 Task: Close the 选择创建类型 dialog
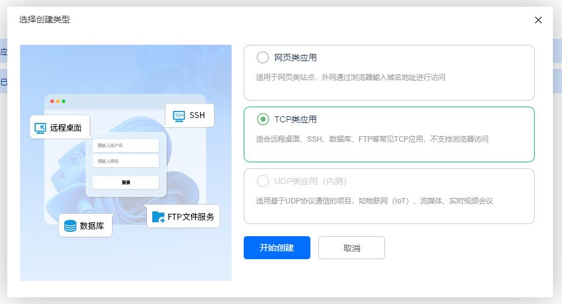pyautogui.click(x=538, y=20)
